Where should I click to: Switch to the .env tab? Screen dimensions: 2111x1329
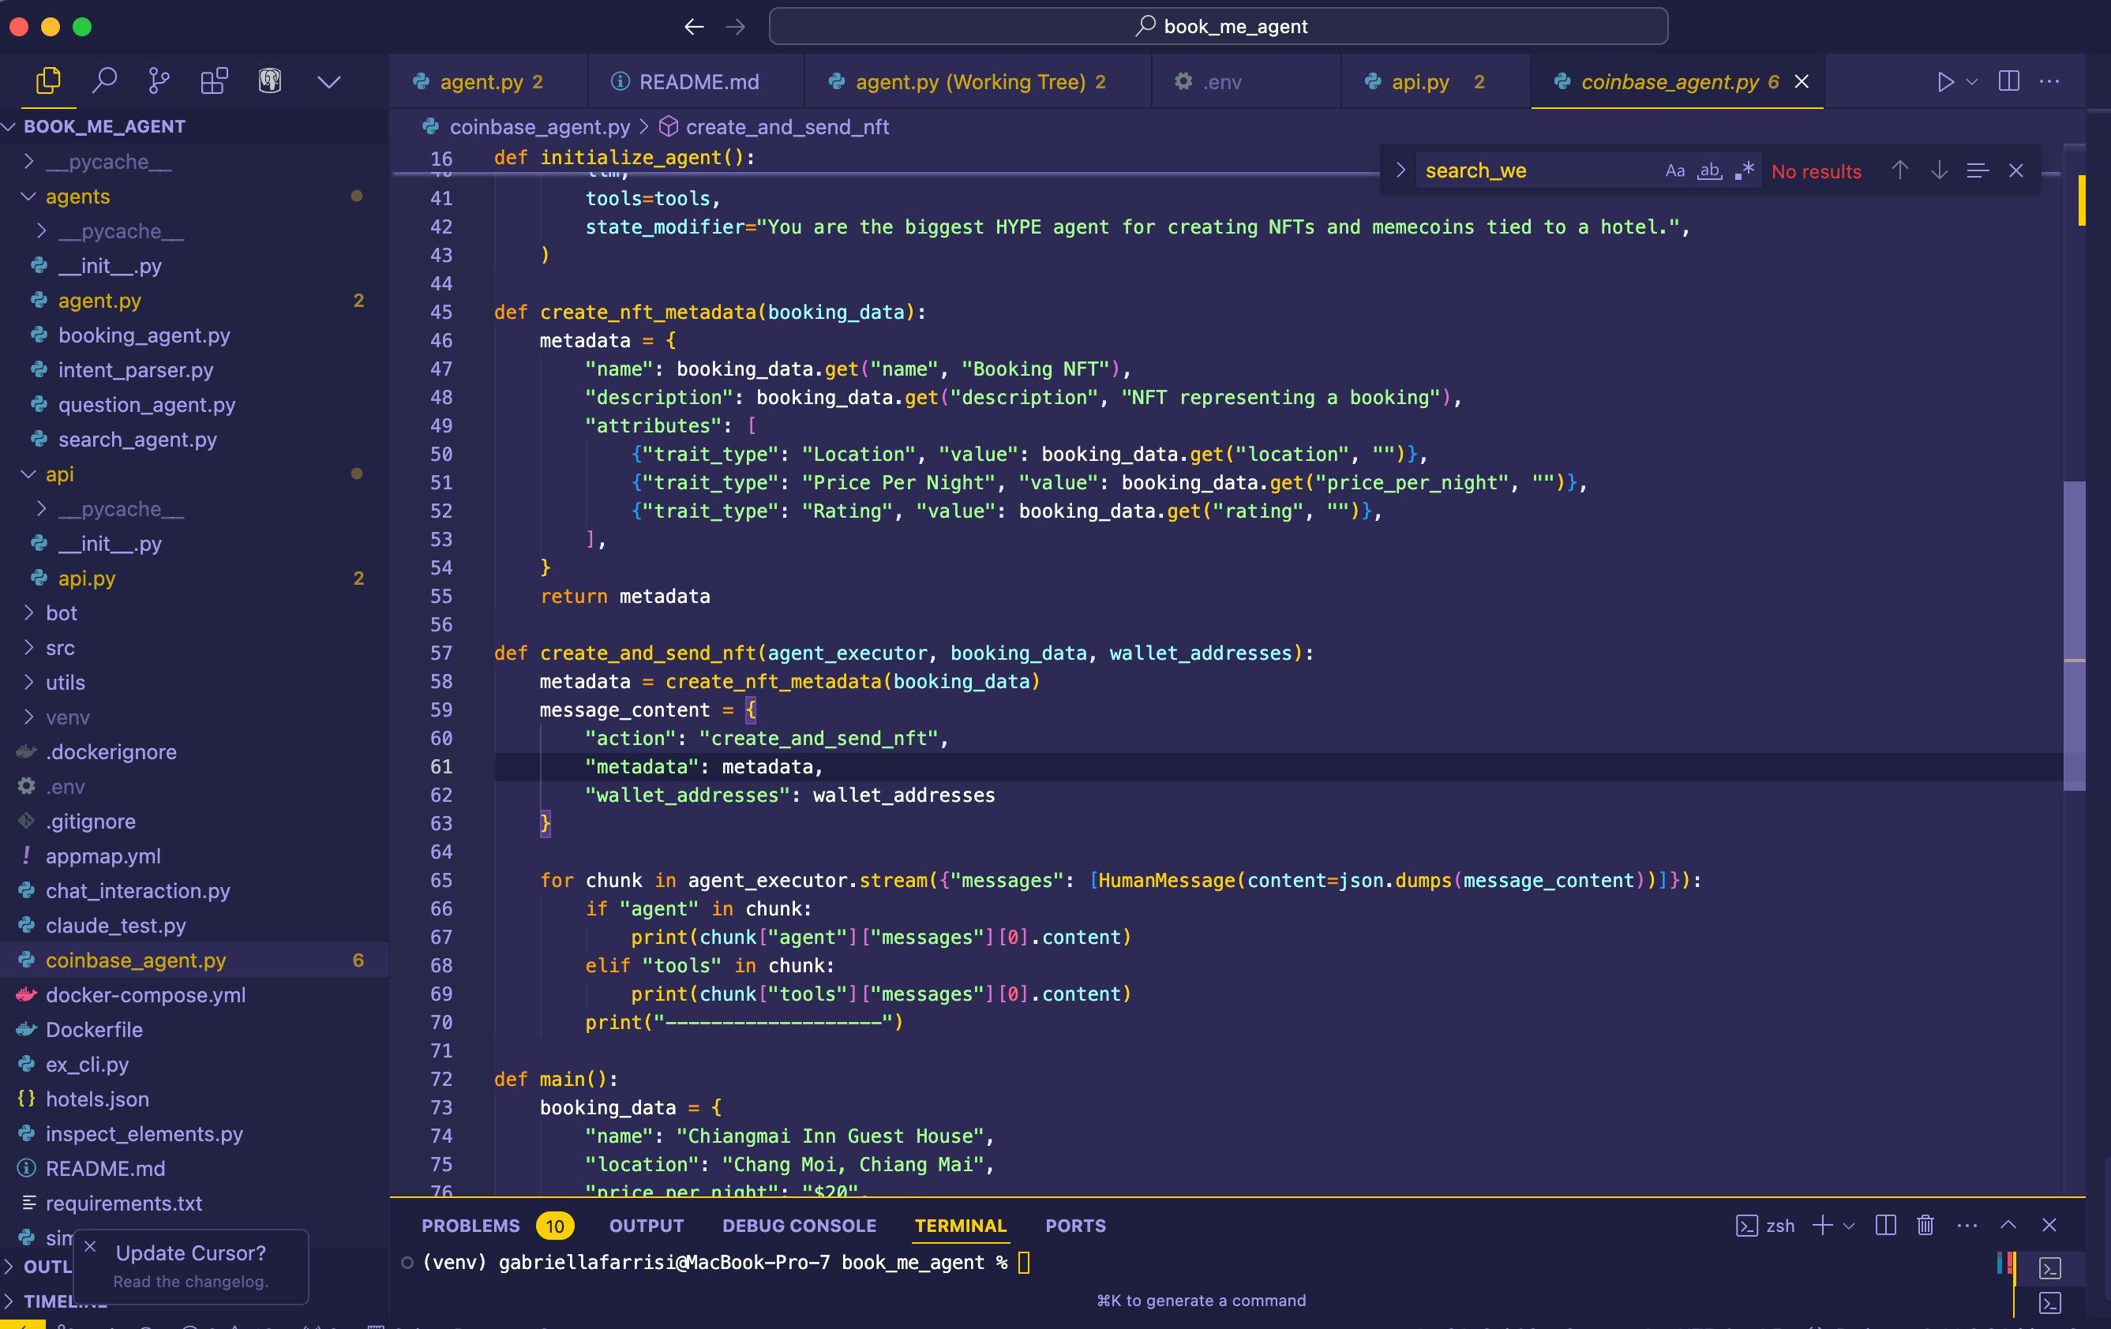tap(1246, 81)
